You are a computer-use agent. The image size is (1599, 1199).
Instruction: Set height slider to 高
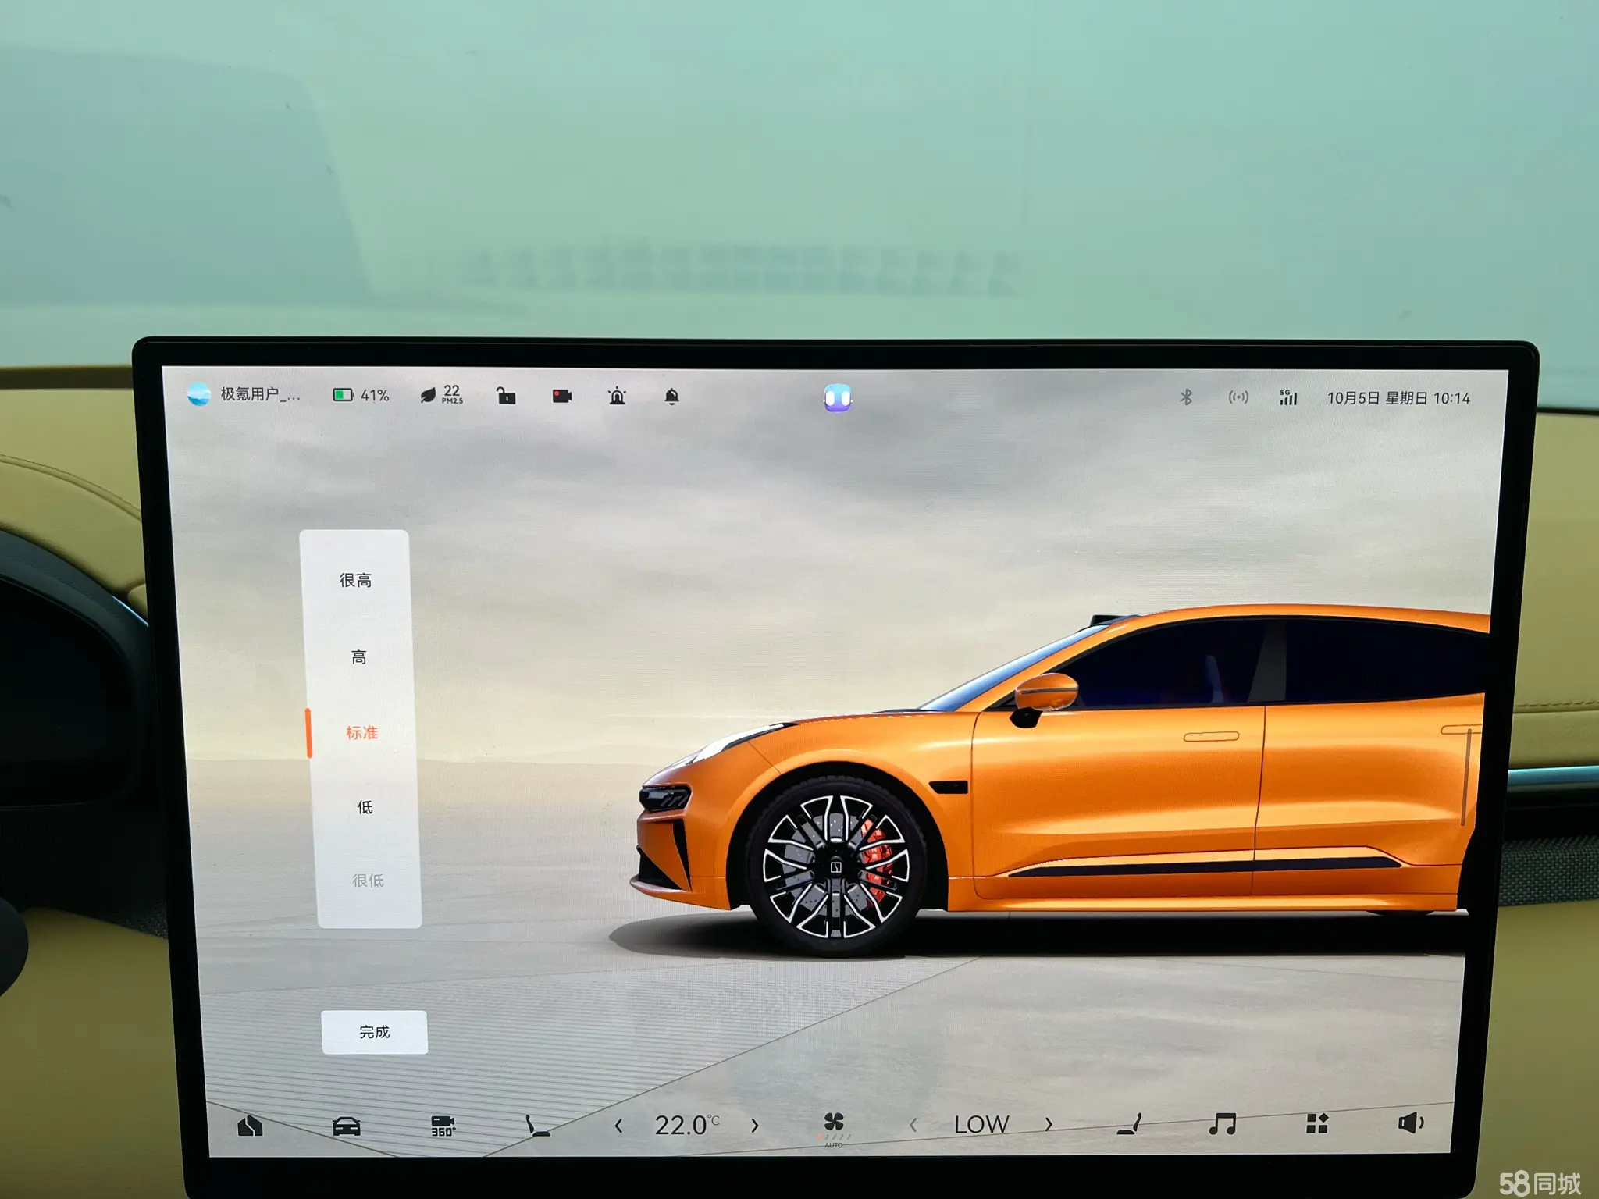point(358,657)
